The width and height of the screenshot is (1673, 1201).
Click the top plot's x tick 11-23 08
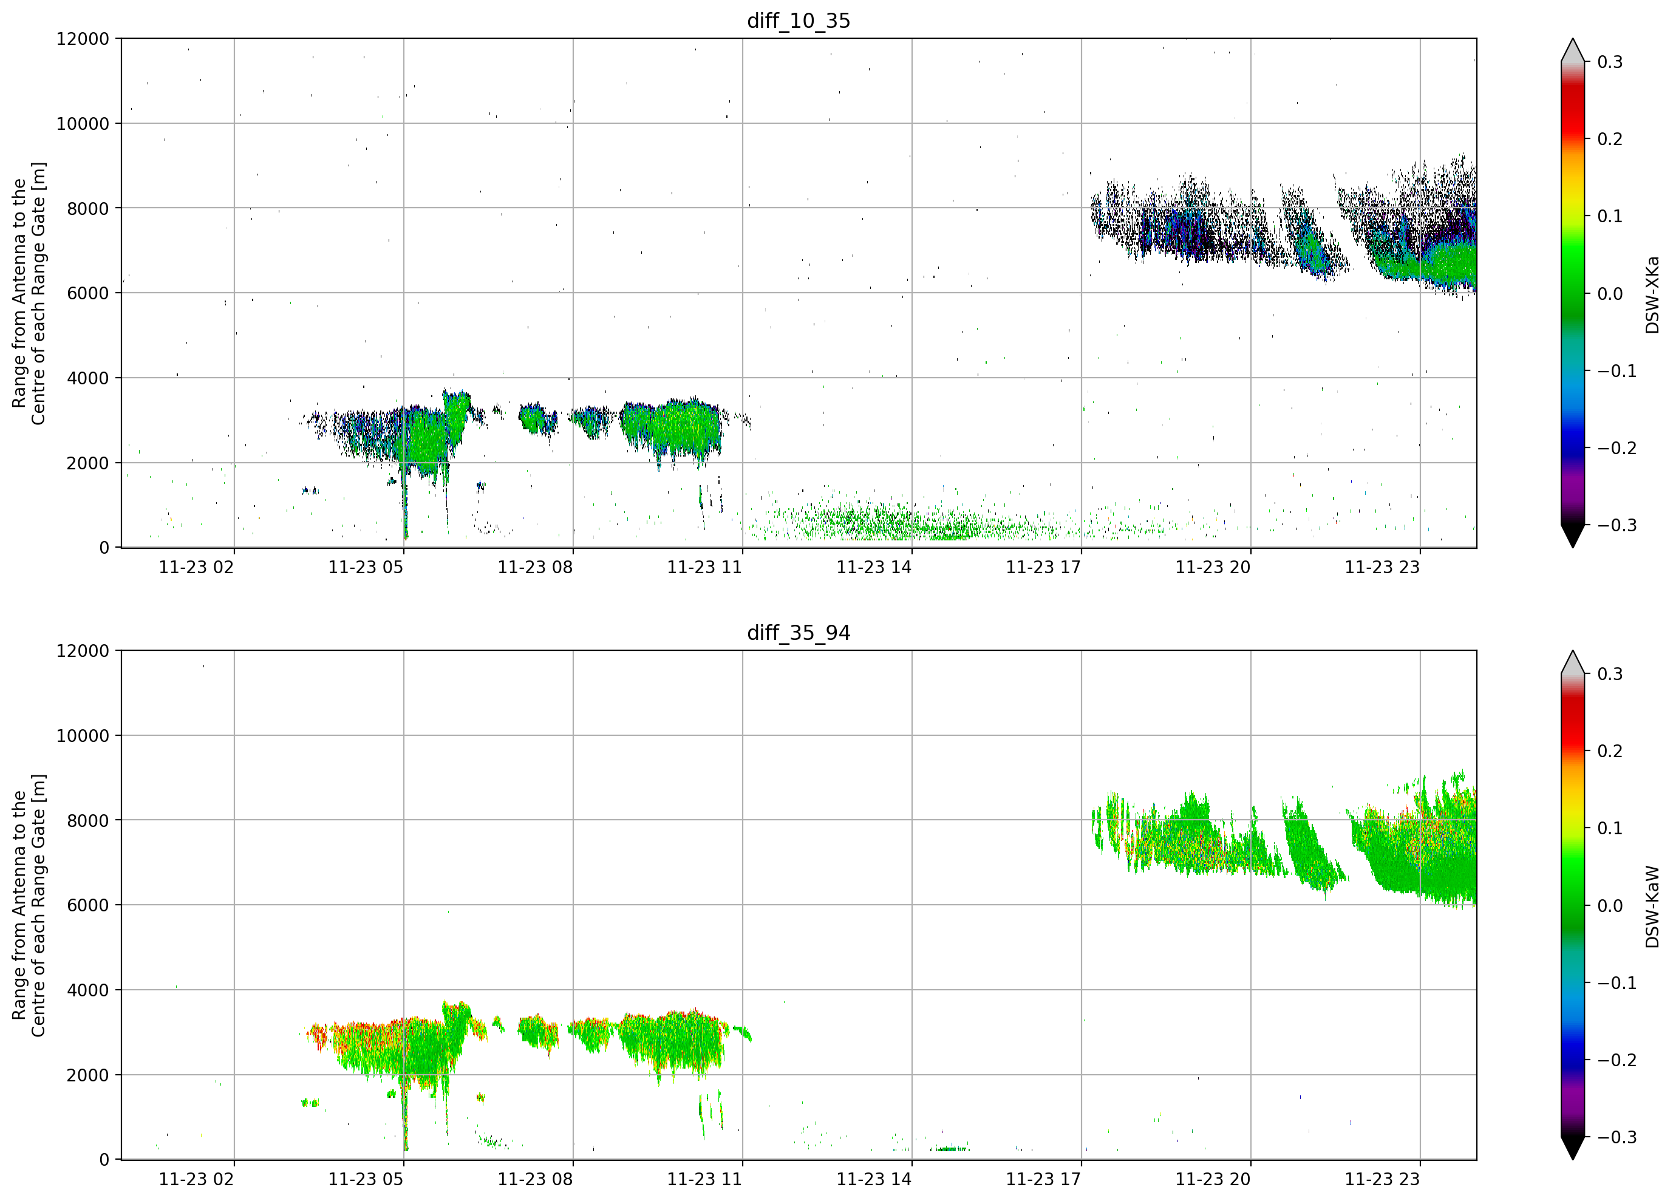click(535, 567)
